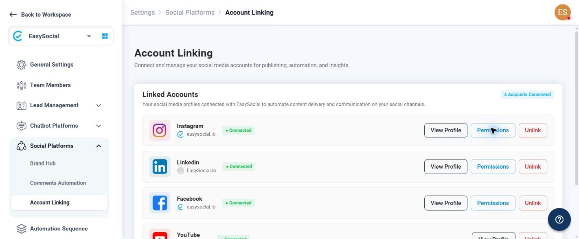
Task: Click the Lead Management card icon
Action: click(x=21, y=105)
